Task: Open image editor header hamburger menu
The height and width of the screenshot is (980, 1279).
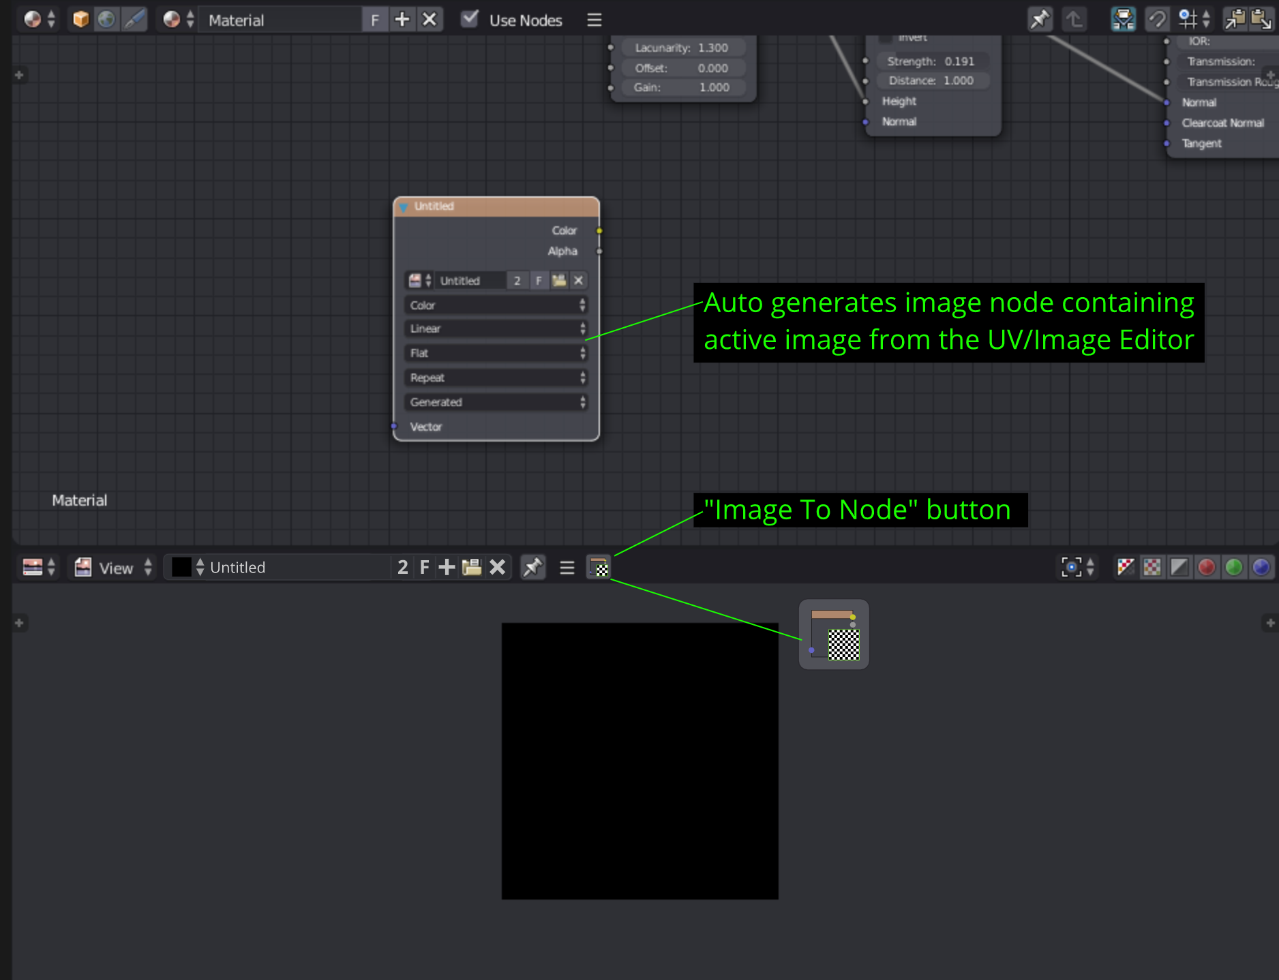Action: (567, 567)
